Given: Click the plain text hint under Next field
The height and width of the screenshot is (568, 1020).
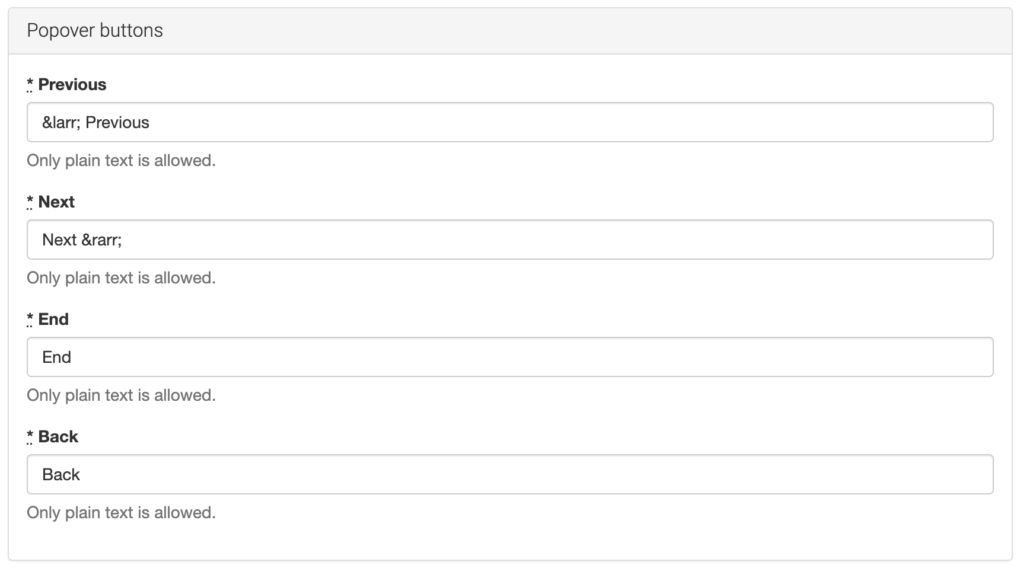Looking at the screenshot, I should [x=121, y=278].
